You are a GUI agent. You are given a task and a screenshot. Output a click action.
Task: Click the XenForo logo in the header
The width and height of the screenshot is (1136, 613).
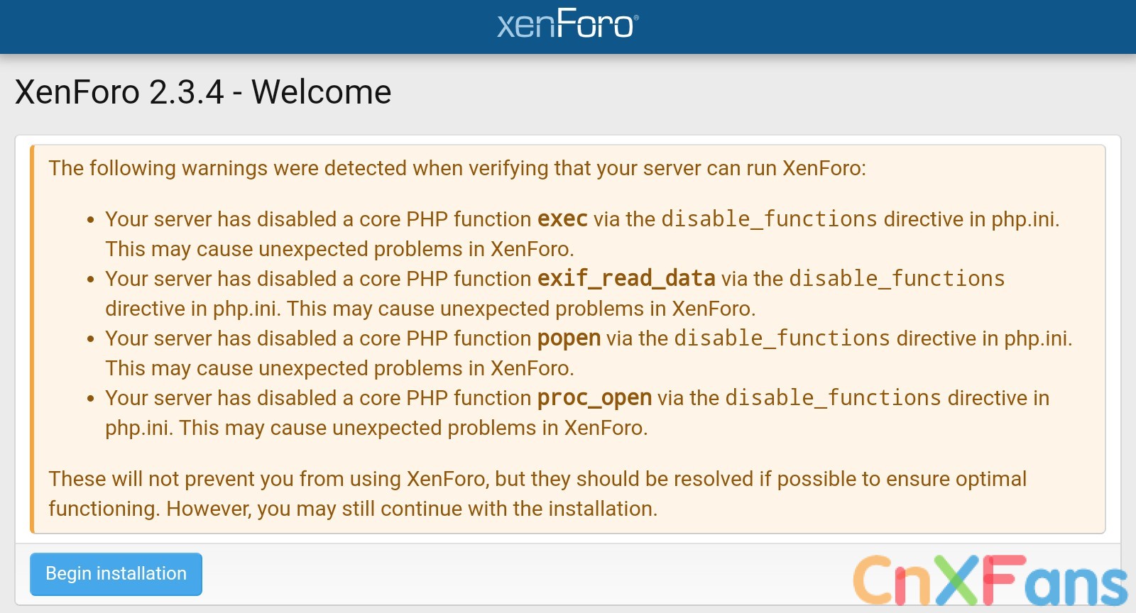(567, 25)
